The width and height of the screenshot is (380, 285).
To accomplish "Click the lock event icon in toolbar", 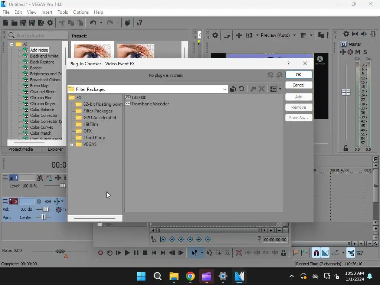I will (x=283, y=253).
